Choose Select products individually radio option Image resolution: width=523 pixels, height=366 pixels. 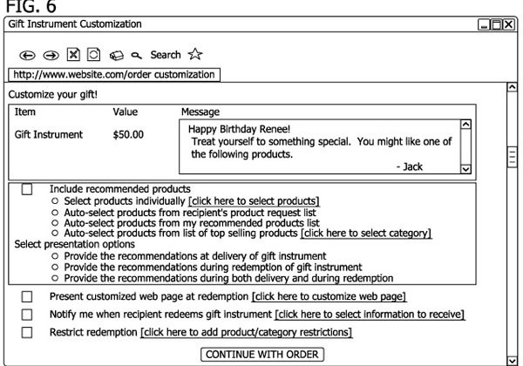(55, 200)
